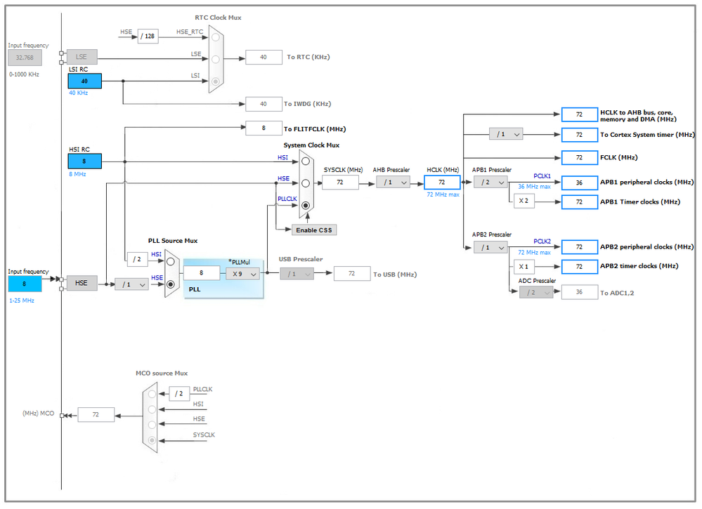Image resolution: width=702 pixels, height=509 pixels.
Task: Click the MCO source Mux label
Action: pos(162,373)
